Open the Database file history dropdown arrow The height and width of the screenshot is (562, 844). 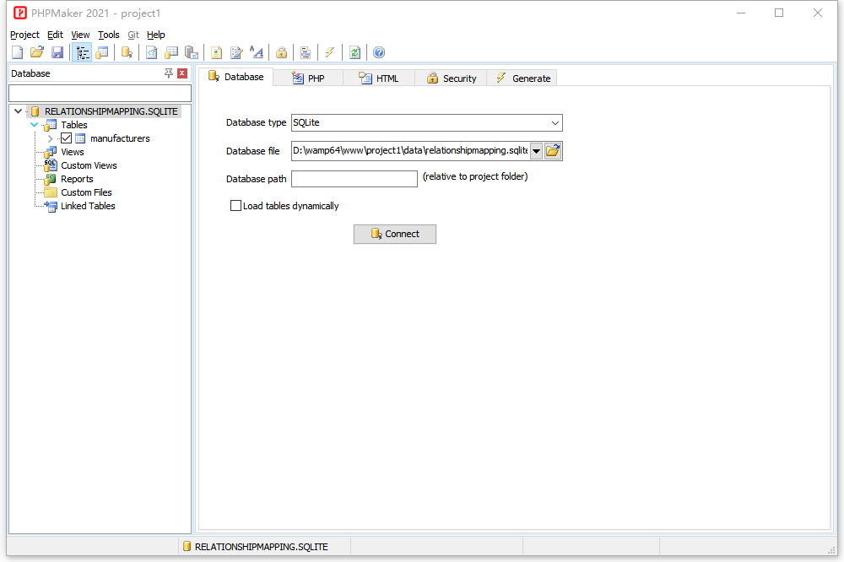coord(536,151)
